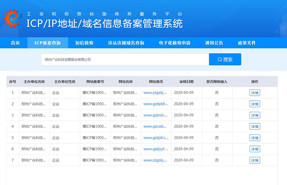Switch to the 短信核验 tab
Viewport: 287px width, 185px height.
tap(84, 43)
